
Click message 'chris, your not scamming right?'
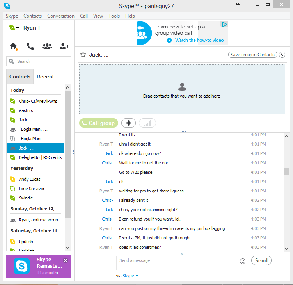pos(148,210)
